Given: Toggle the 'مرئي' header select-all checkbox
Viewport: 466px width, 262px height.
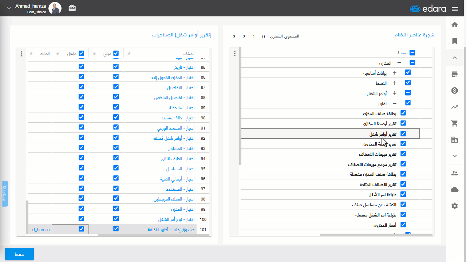Looking at the screenshot, I should (116, 53).
